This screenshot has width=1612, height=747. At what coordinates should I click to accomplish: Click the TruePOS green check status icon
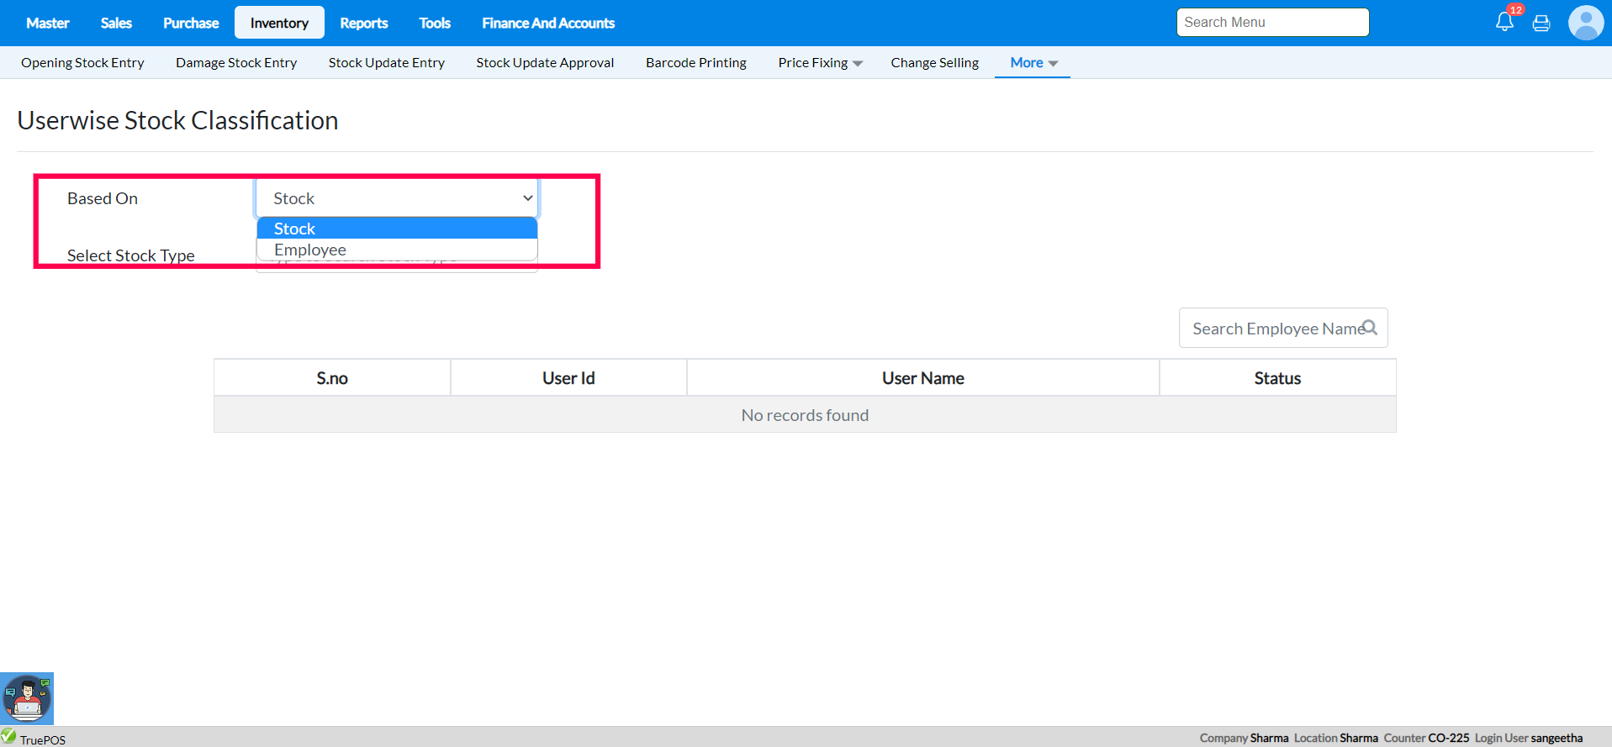pos(8,736)
